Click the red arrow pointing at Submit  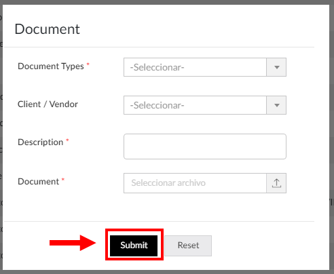(x=73, y=243)
